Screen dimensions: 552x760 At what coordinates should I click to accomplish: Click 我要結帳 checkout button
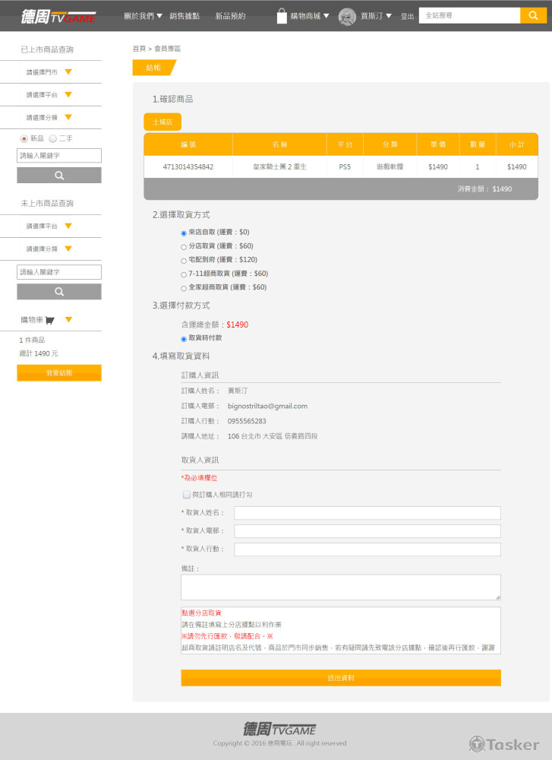click(59, 372)
